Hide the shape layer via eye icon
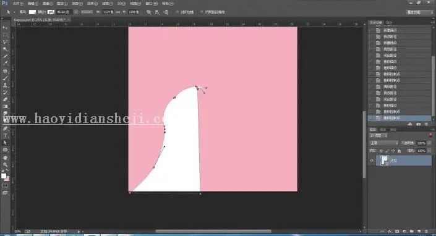Screen dimensions: 436x236 tap(372, 161)
